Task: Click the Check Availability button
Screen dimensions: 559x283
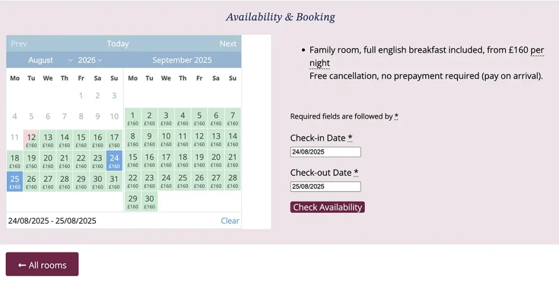Action: 328,207
